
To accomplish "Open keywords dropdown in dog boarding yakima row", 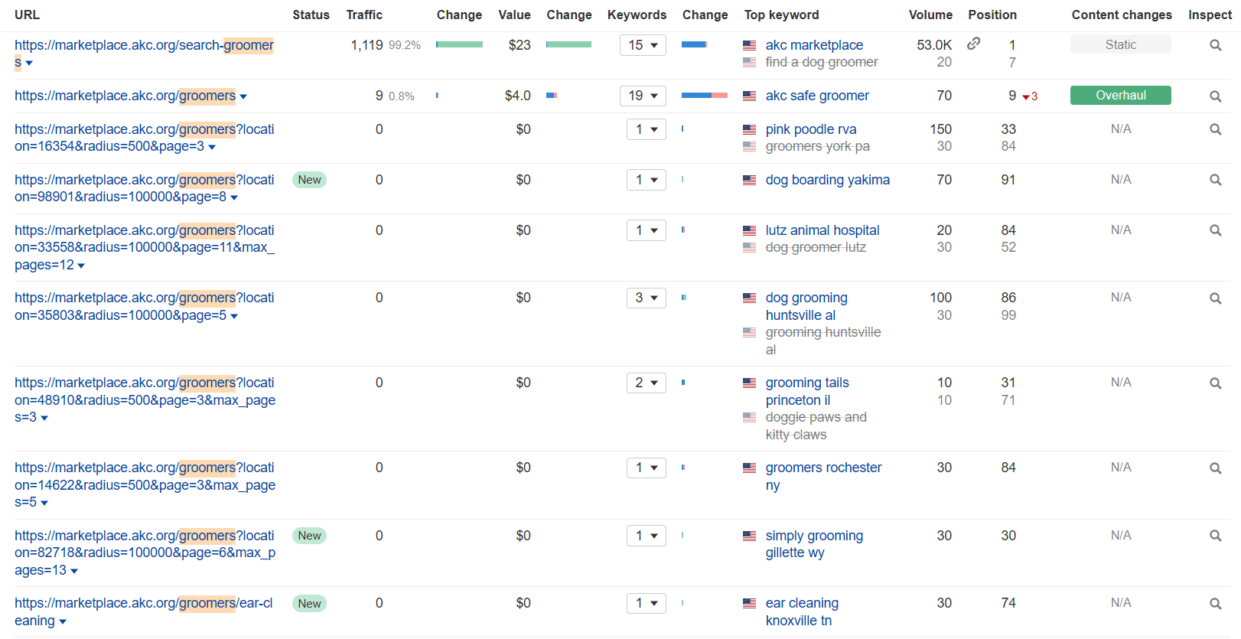I will (647, 180).
